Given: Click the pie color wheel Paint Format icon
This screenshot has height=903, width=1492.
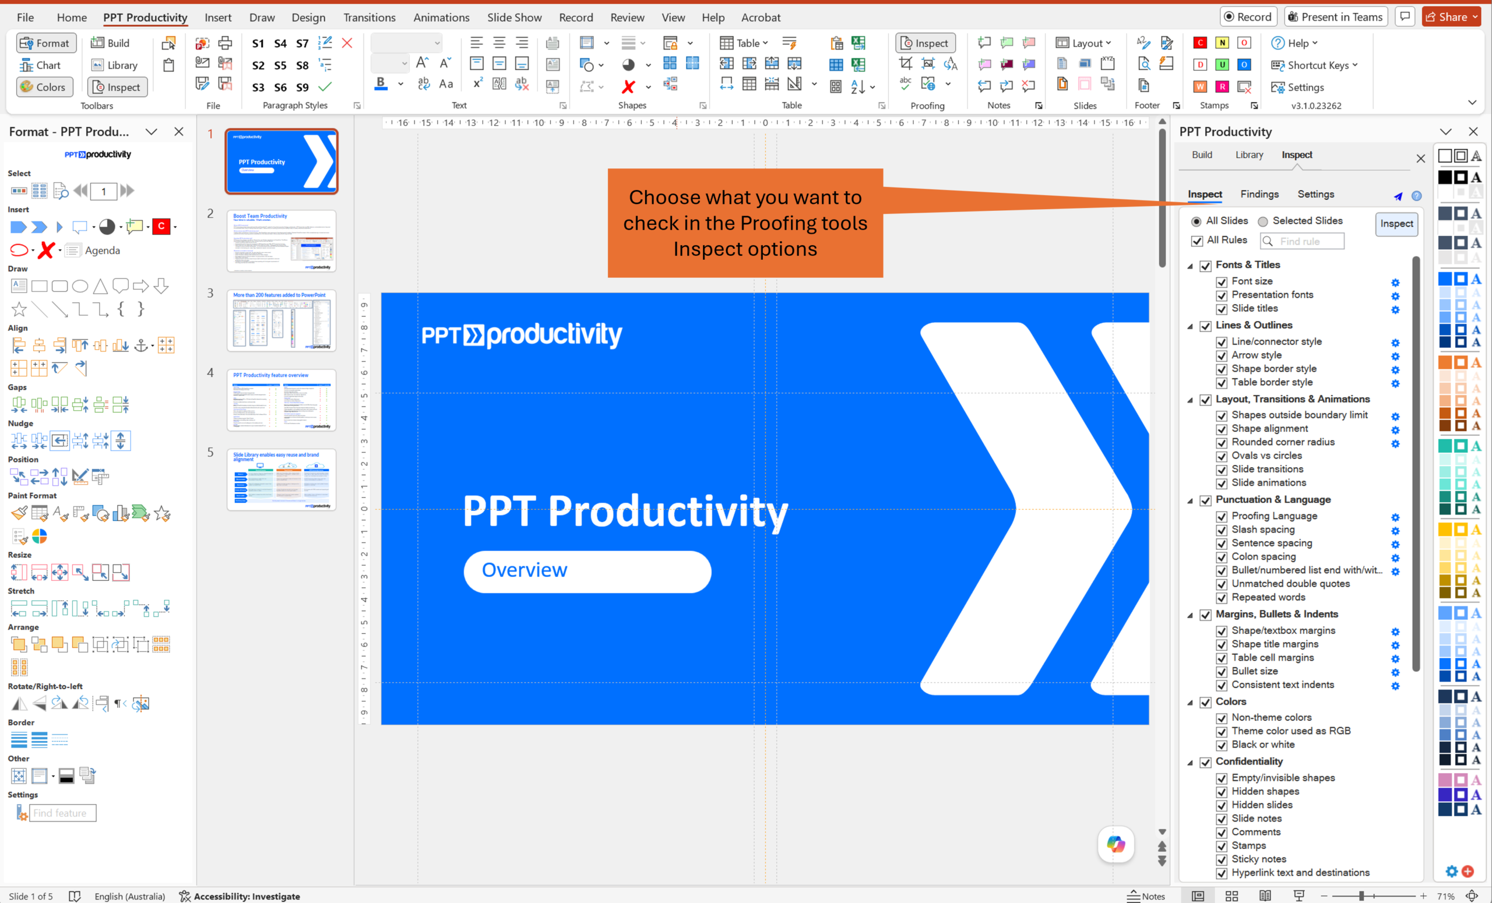Looking at the screenshot, I should 40,536.
